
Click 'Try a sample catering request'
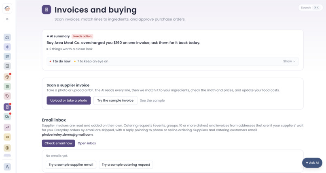pyautogui.click(x=126, y=164)
